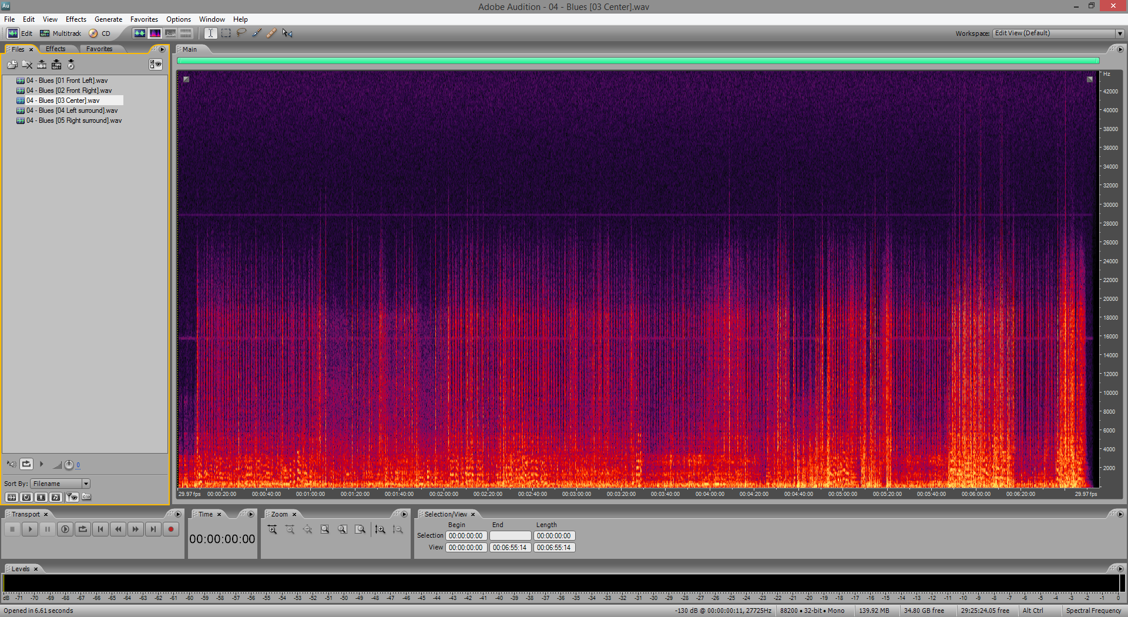This screenshot has width=1128, height=617.
Task: Choose the Marquee Selection tool
Action: click(x=226, y=33)
